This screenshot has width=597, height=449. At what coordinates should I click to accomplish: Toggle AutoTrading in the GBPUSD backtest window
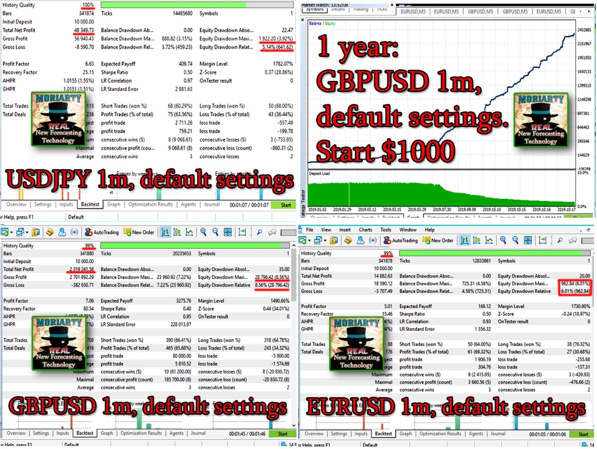click(x=102, y=232)
